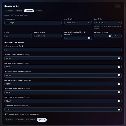Click stepper for Jour rouge heures pleines

point(119,92)
